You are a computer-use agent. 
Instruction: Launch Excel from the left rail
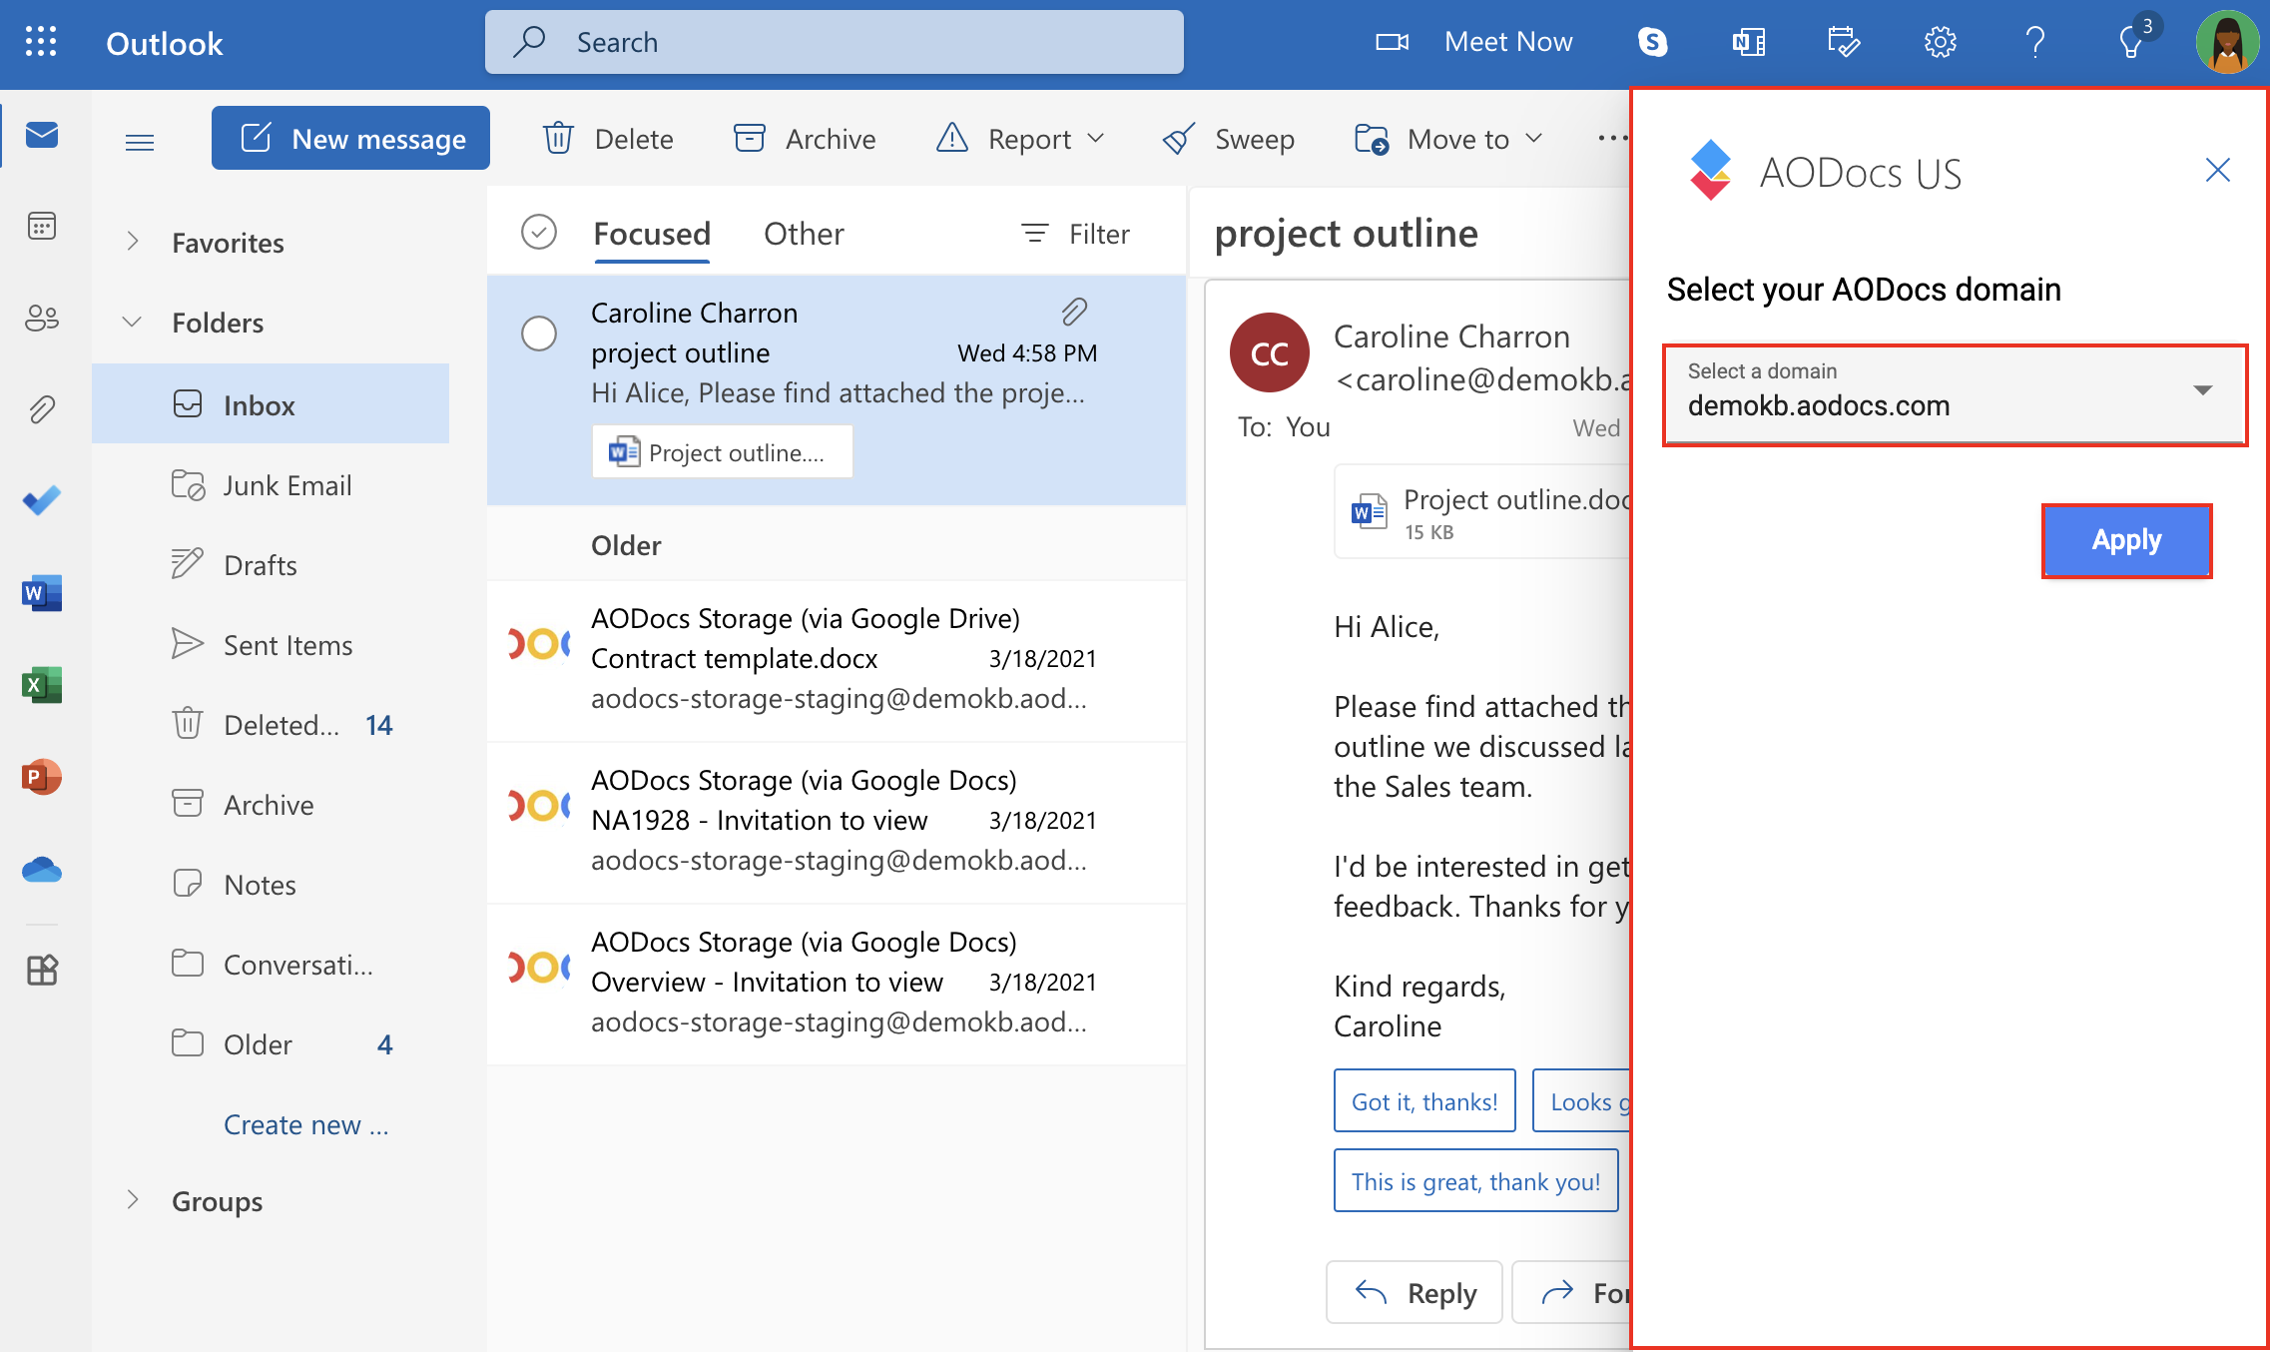(x=42, y=685)
